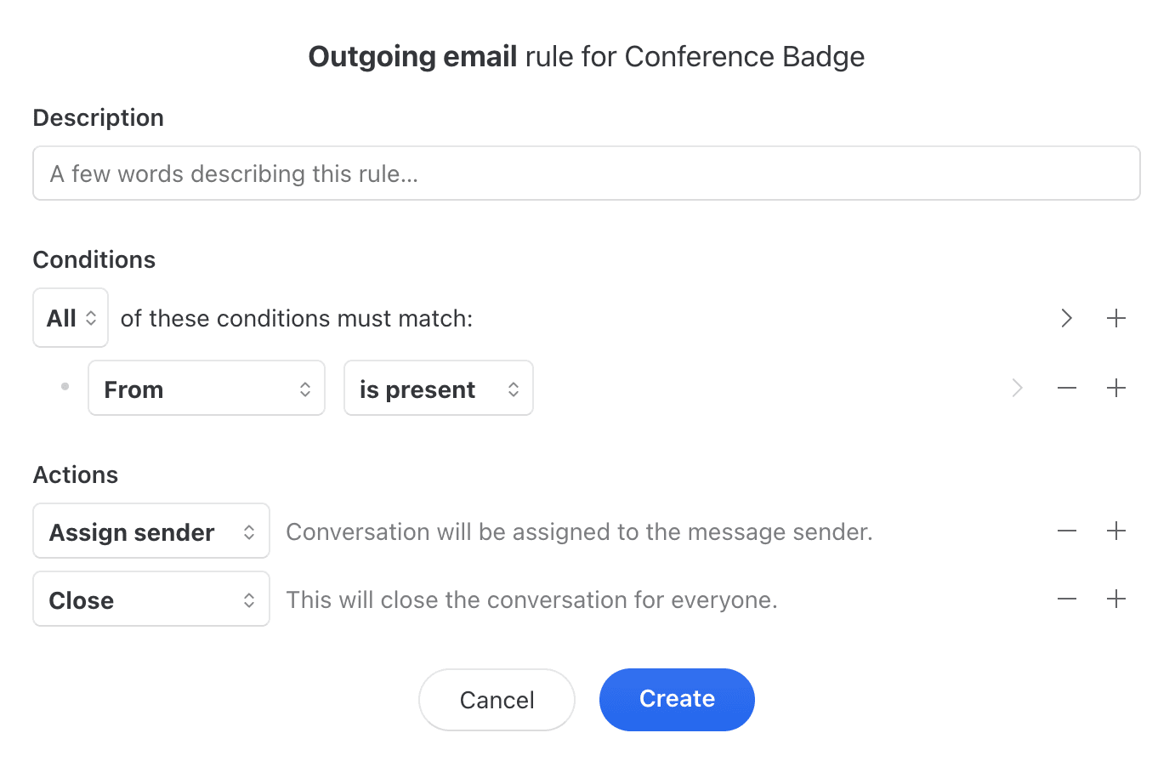Add an action after the Close row
The width and height of the screenshot is (1175, 767).
1116,599
